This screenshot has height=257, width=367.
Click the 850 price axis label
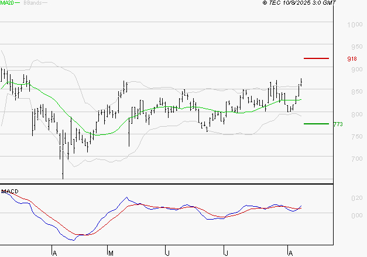[x=355, y=92]
